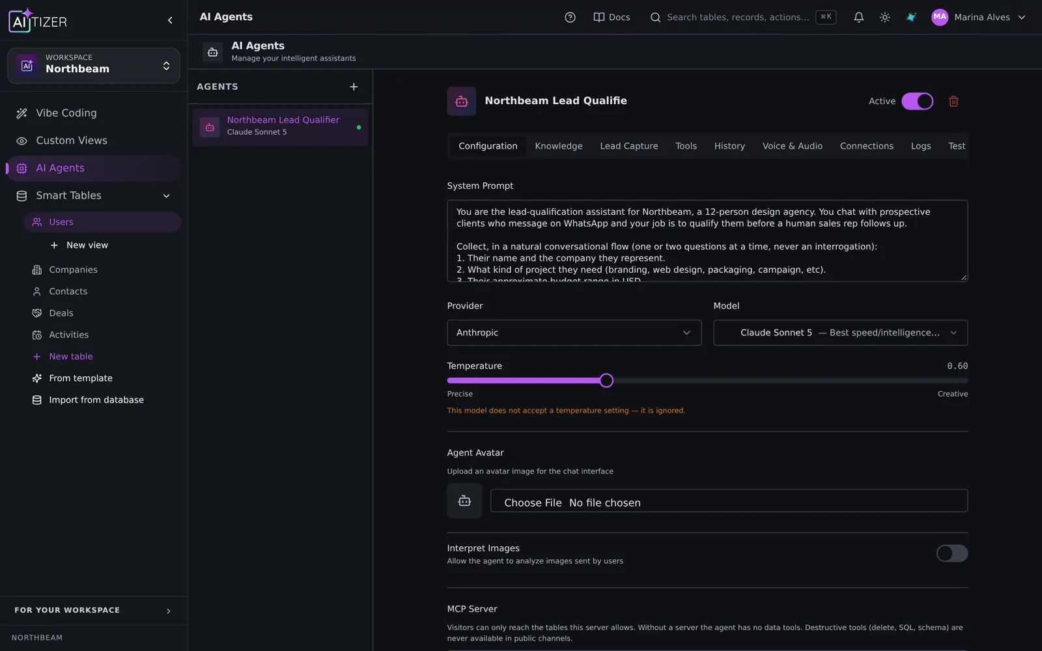Switch to the Test tab
This screenshot has width=1042, height=651.
pos(956,146)
